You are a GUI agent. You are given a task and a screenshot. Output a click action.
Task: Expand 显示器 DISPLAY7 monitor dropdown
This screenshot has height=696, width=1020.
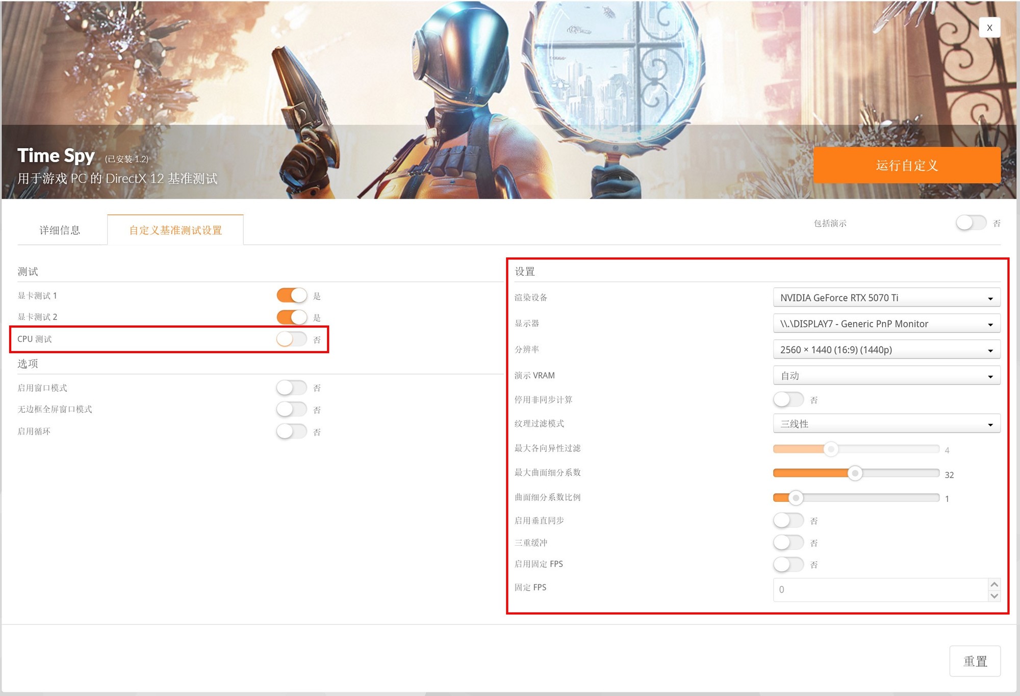[886, 324]
